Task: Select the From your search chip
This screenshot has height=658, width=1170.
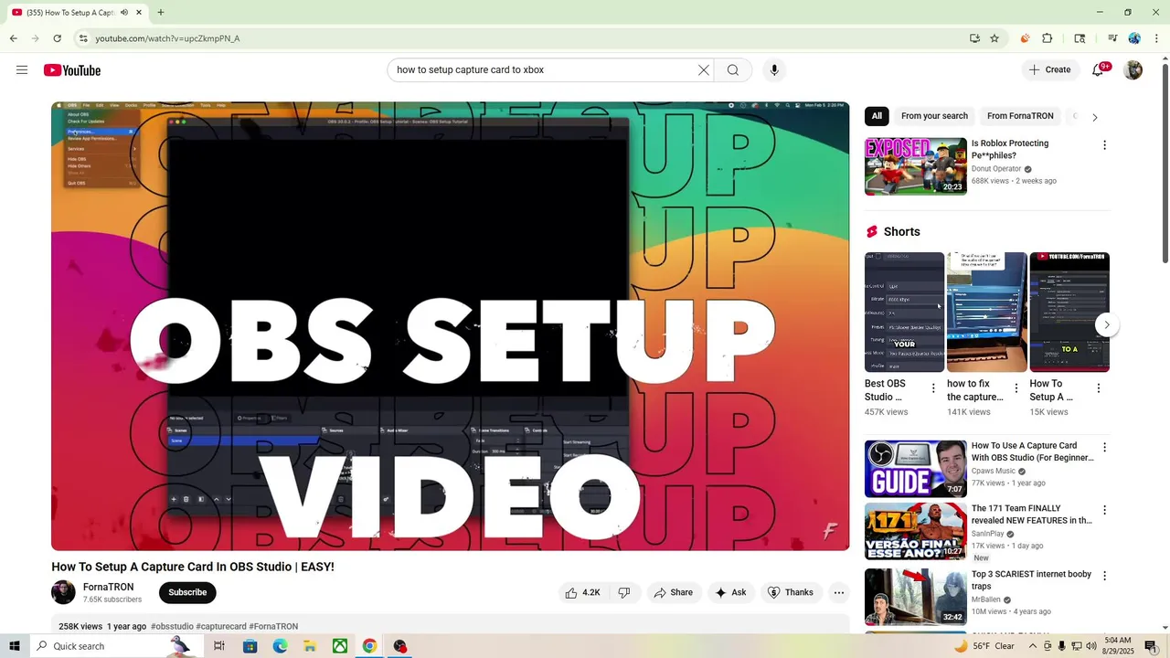Action: pos(934,116)
